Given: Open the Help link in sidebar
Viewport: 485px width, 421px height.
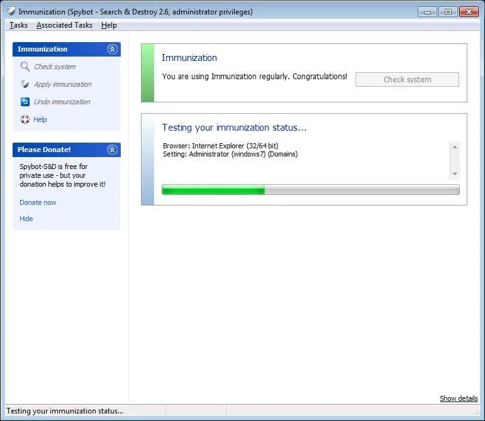Looking at the screenshot, I should tap(40, 119).
